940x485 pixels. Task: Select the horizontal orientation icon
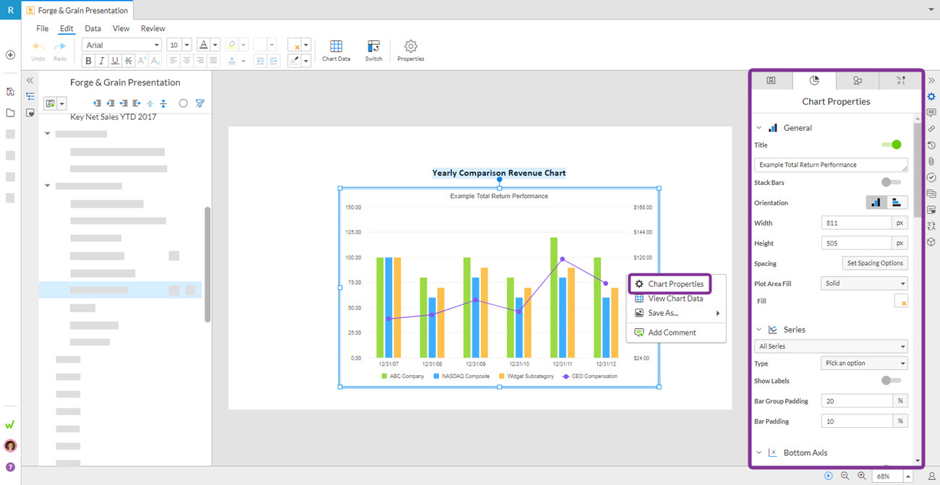point(896,202)
